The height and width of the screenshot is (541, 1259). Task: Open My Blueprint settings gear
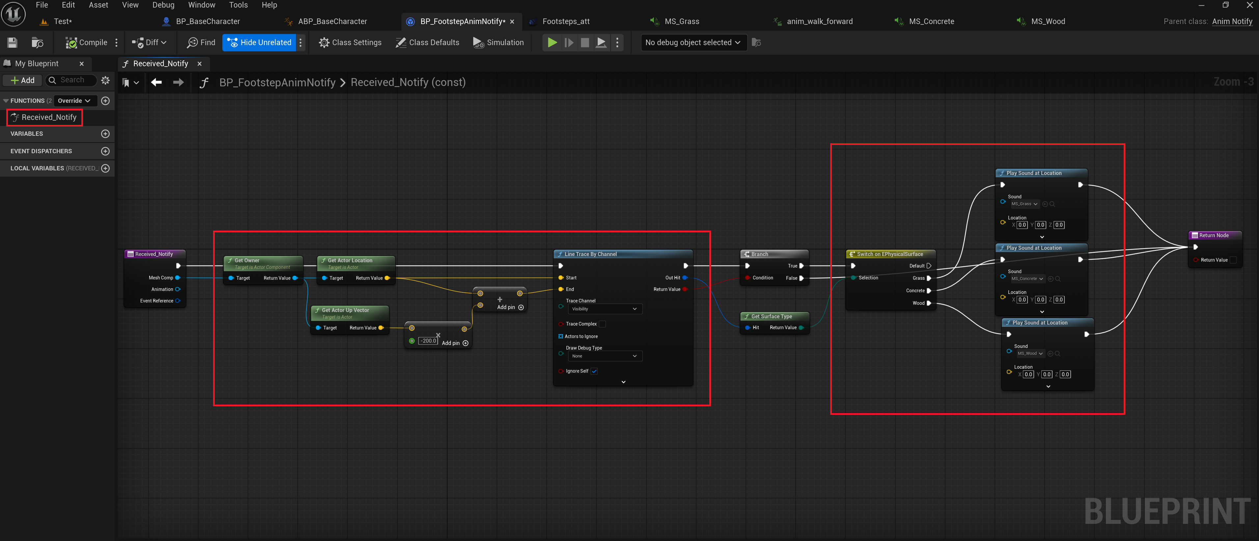point(105,80)
